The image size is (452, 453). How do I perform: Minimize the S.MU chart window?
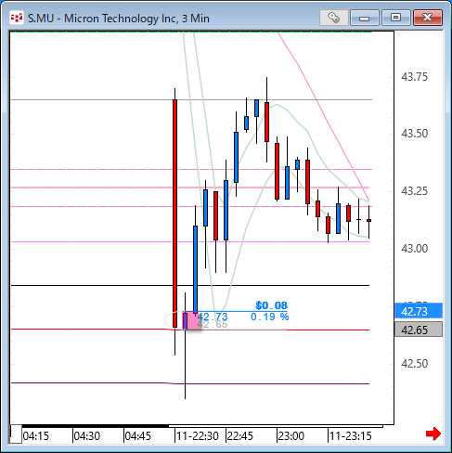[365, 18]
